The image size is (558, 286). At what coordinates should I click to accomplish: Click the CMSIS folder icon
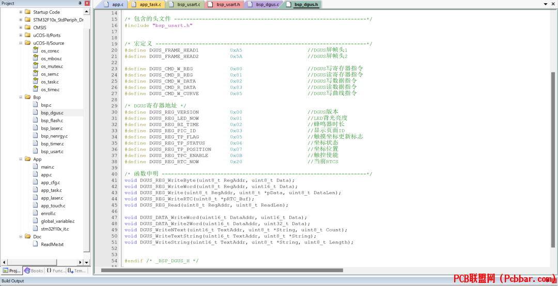click(27, 27)
